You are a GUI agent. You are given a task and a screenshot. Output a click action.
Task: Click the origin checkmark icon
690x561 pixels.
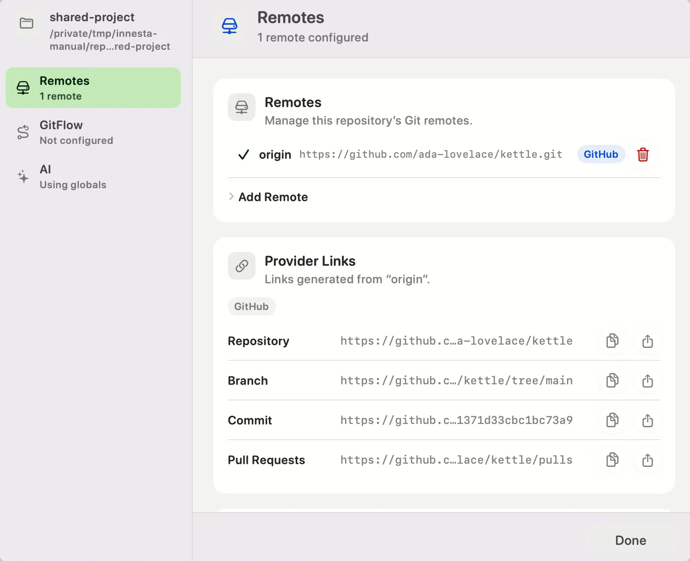(244, 155)
